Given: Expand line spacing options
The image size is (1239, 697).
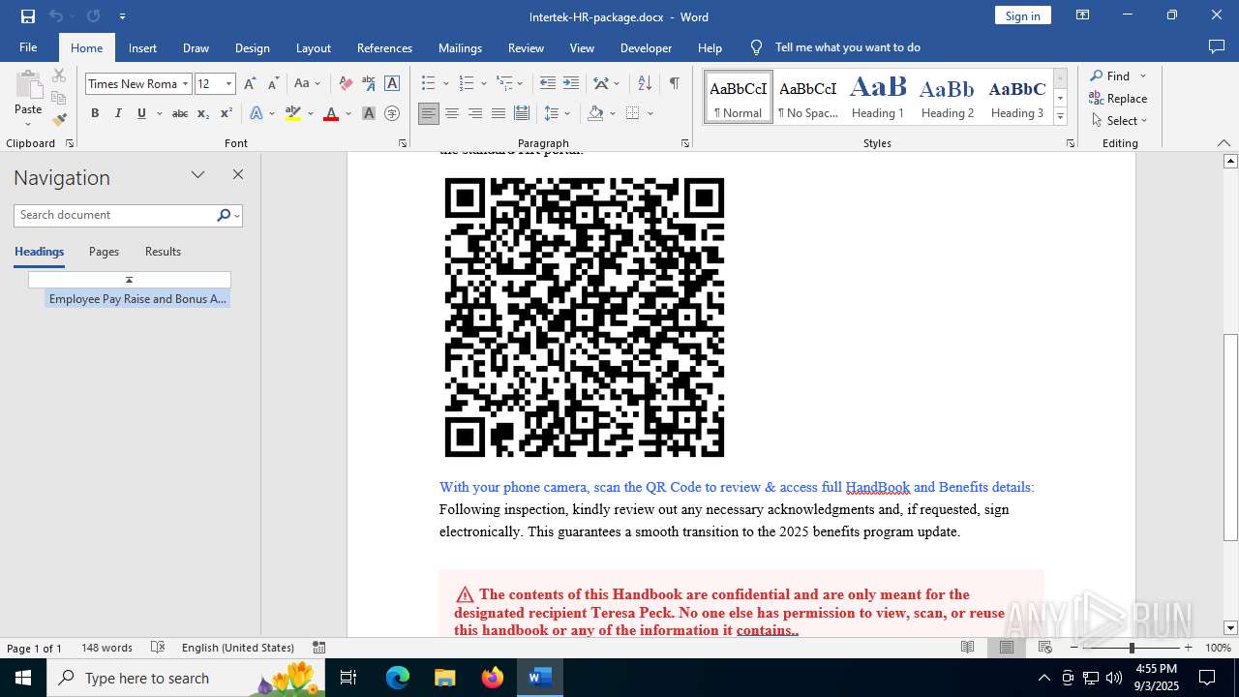Looking at the screenshot, I should (567, 113).
